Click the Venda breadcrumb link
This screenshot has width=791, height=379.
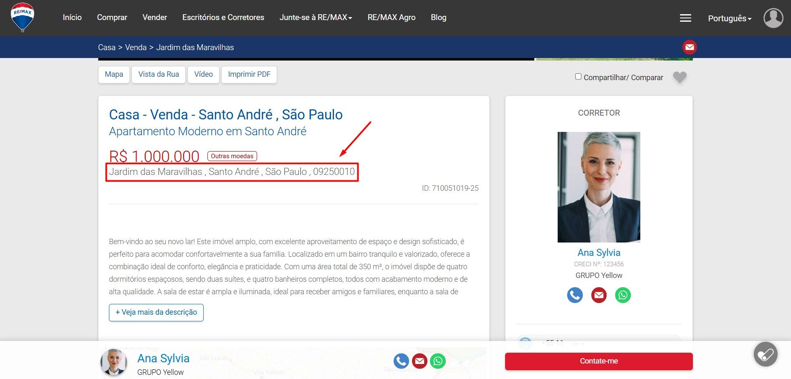(136, 47)
